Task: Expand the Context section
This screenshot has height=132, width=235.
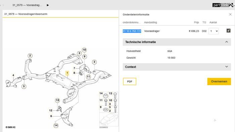Action: pos(227,67)
